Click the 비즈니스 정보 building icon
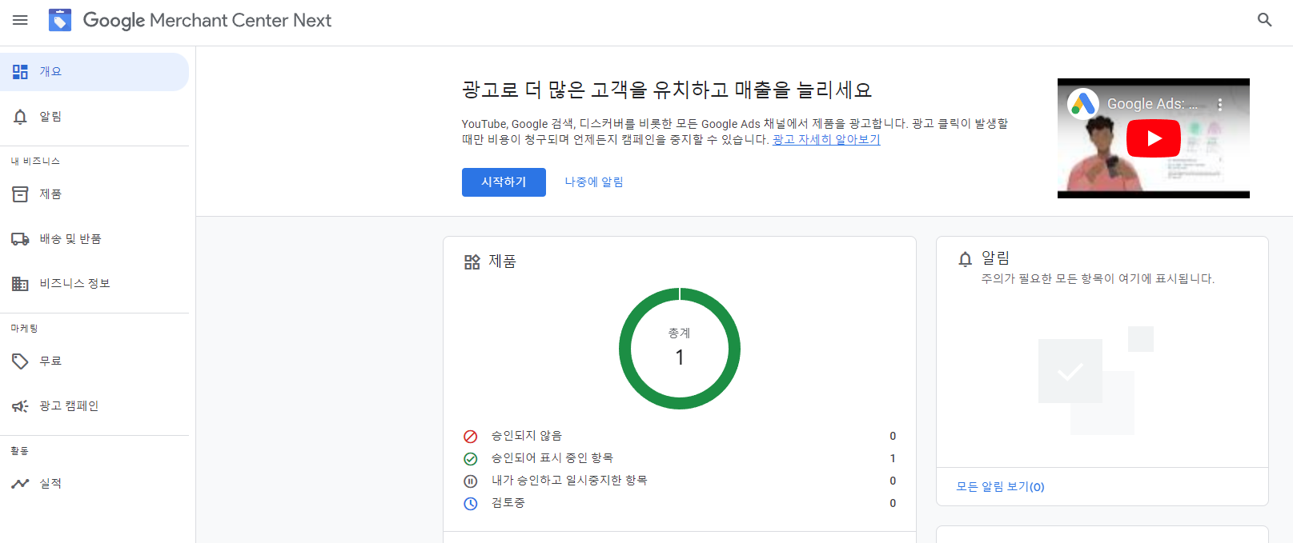Viewport: 1293px width, 543px height. [x=20, y=284]
